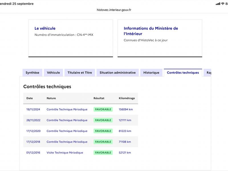Click the cellular signal bars icon
The height and width of the screenshot is (171, 228).
click(x=218, y=4)
